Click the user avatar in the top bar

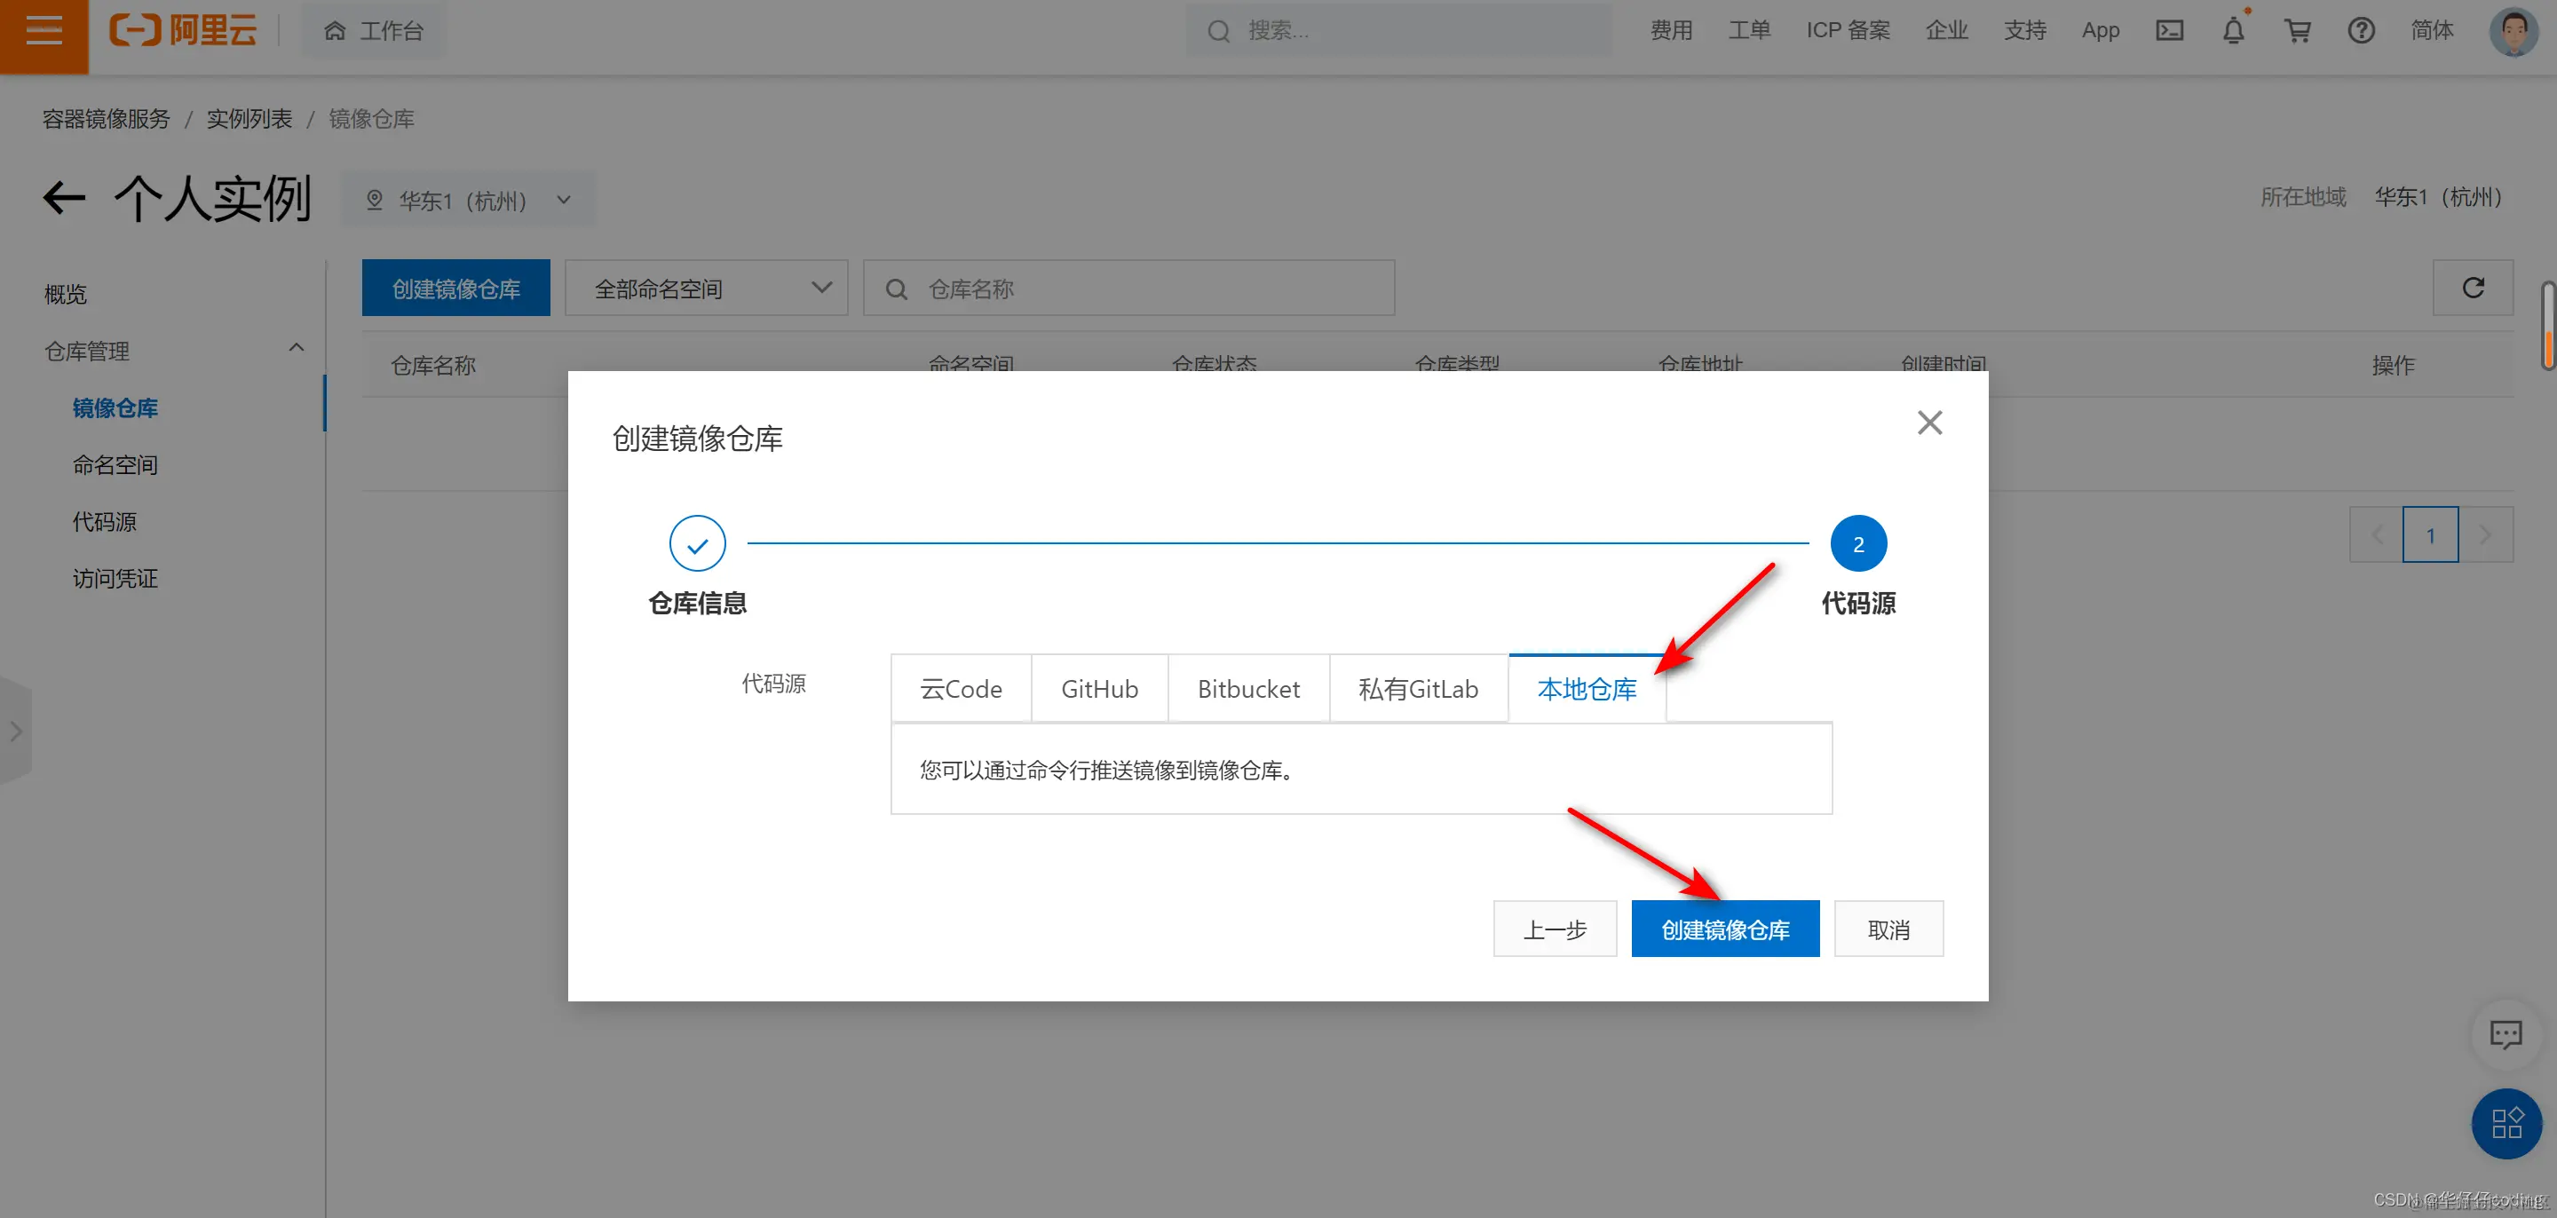[x=2513, y=30]
